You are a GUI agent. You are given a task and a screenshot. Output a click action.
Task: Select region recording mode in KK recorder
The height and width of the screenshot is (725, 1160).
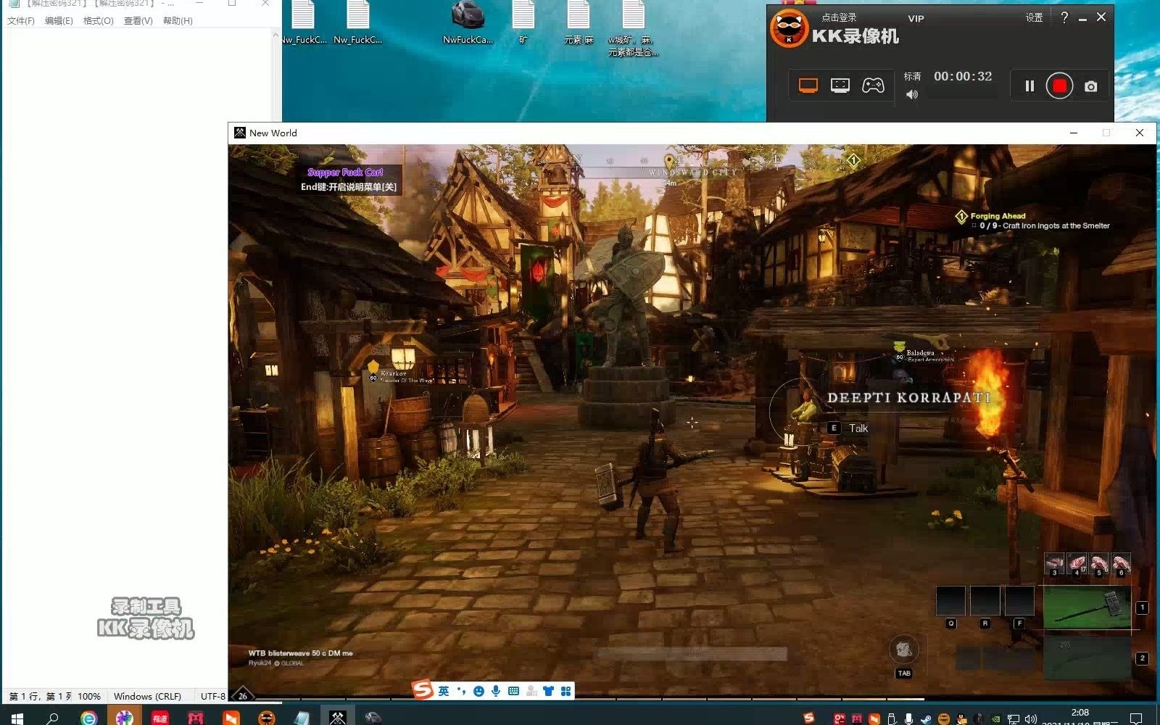point(840,86)
